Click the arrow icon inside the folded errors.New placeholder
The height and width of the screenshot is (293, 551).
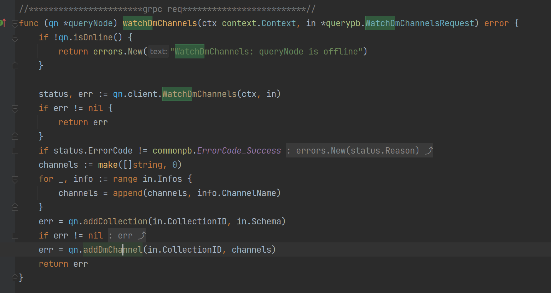(429, 150)
